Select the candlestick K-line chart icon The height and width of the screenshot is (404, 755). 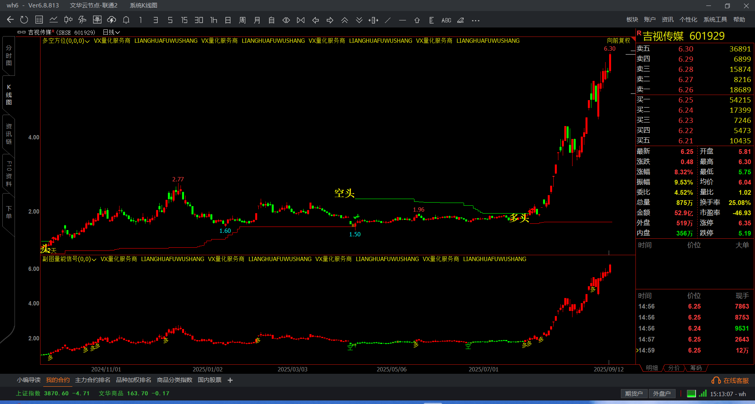click(x=68, y=20)
